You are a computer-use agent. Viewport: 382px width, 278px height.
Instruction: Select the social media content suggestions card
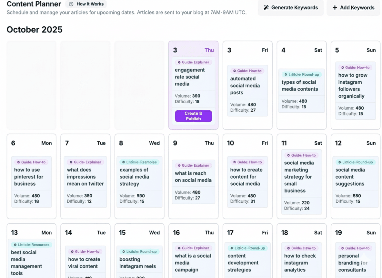(x=355, y=177)
